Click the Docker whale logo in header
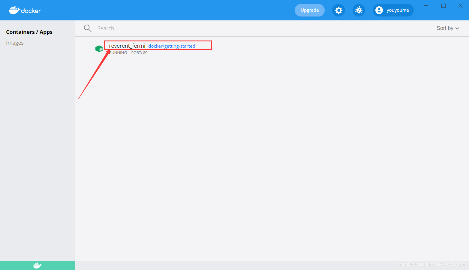Viewport: 469px width, 270px height. tap(25, 10)
